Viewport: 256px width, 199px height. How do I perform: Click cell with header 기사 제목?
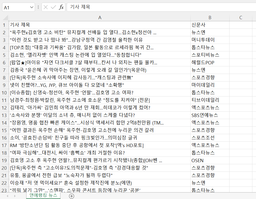point(100,25)
